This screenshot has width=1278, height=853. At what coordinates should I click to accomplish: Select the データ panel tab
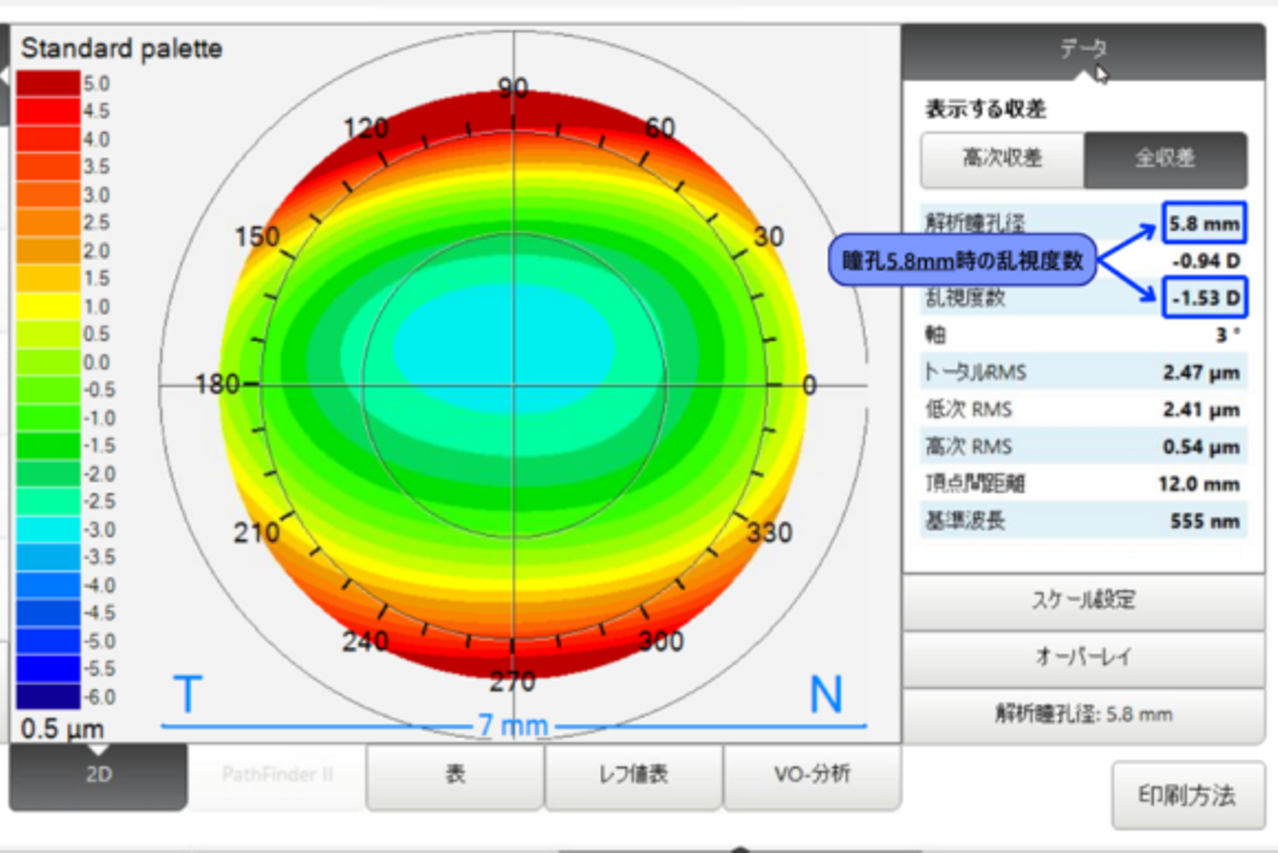coord(1084,50)
